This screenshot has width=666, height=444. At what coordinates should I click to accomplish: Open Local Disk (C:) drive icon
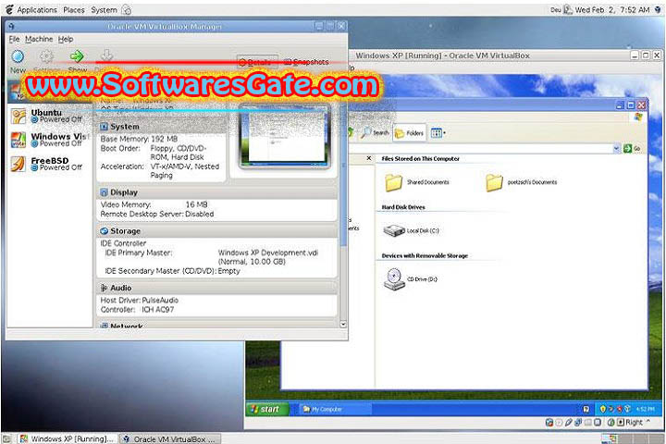tap(394, 230)
